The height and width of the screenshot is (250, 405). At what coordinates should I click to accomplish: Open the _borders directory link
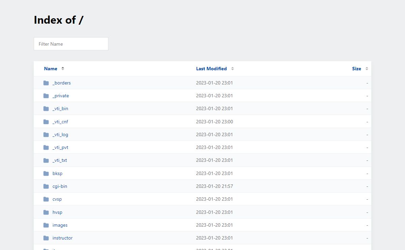[x=61, y=83]
